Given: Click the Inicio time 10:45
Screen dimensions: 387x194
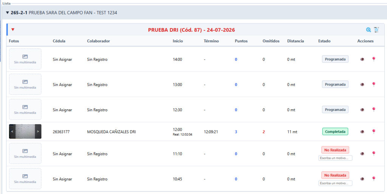Looking at the screenshot, I should point(178,179).
